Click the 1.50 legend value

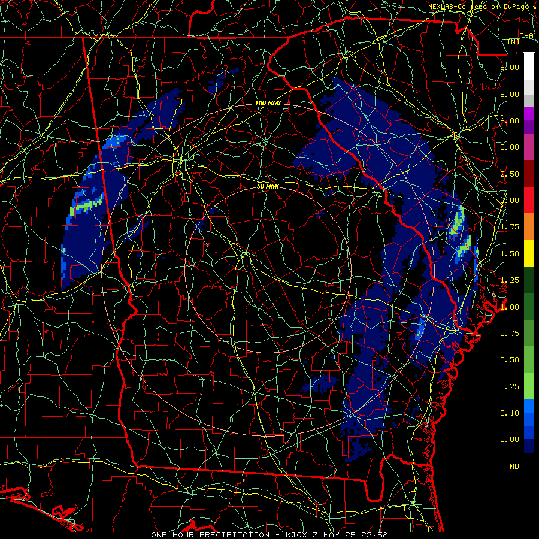[x=510, y=254]
